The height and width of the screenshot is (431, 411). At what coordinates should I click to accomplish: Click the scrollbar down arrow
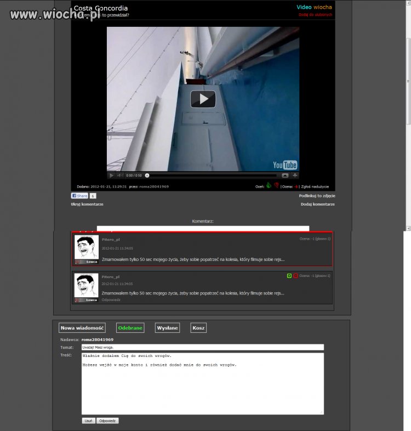click(408, 228)
